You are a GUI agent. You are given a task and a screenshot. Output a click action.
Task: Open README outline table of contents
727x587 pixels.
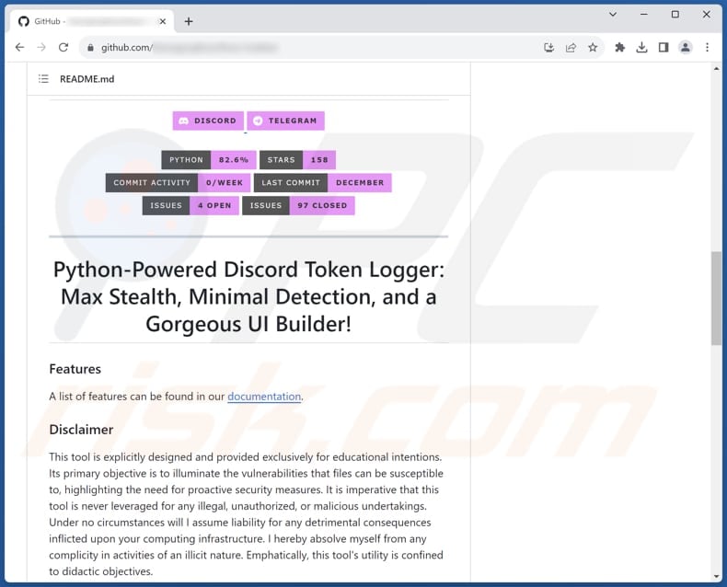point(43,79)
